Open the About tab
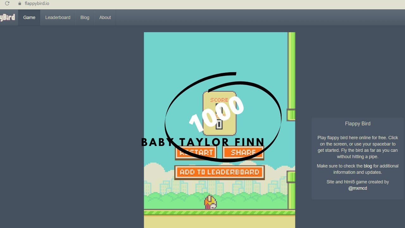This screenshot has height=228, width=405. pos(105,17)
